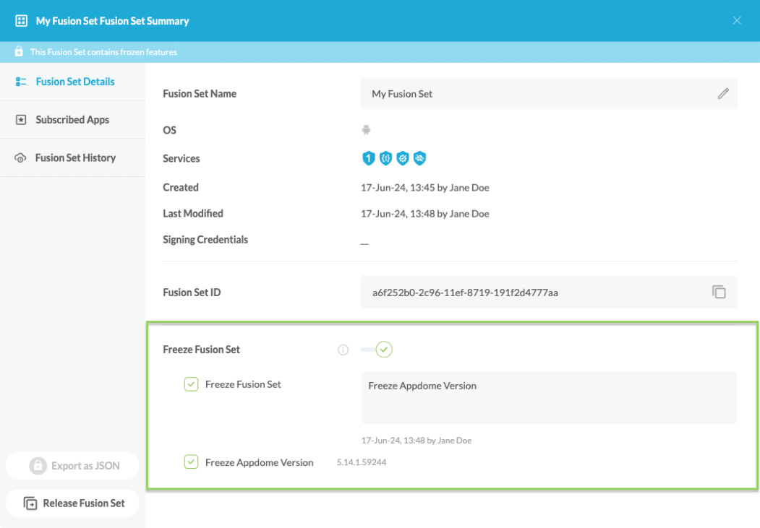
Task: Click the grid icon in the dialog title bar
Action: [x=21, y=21]
